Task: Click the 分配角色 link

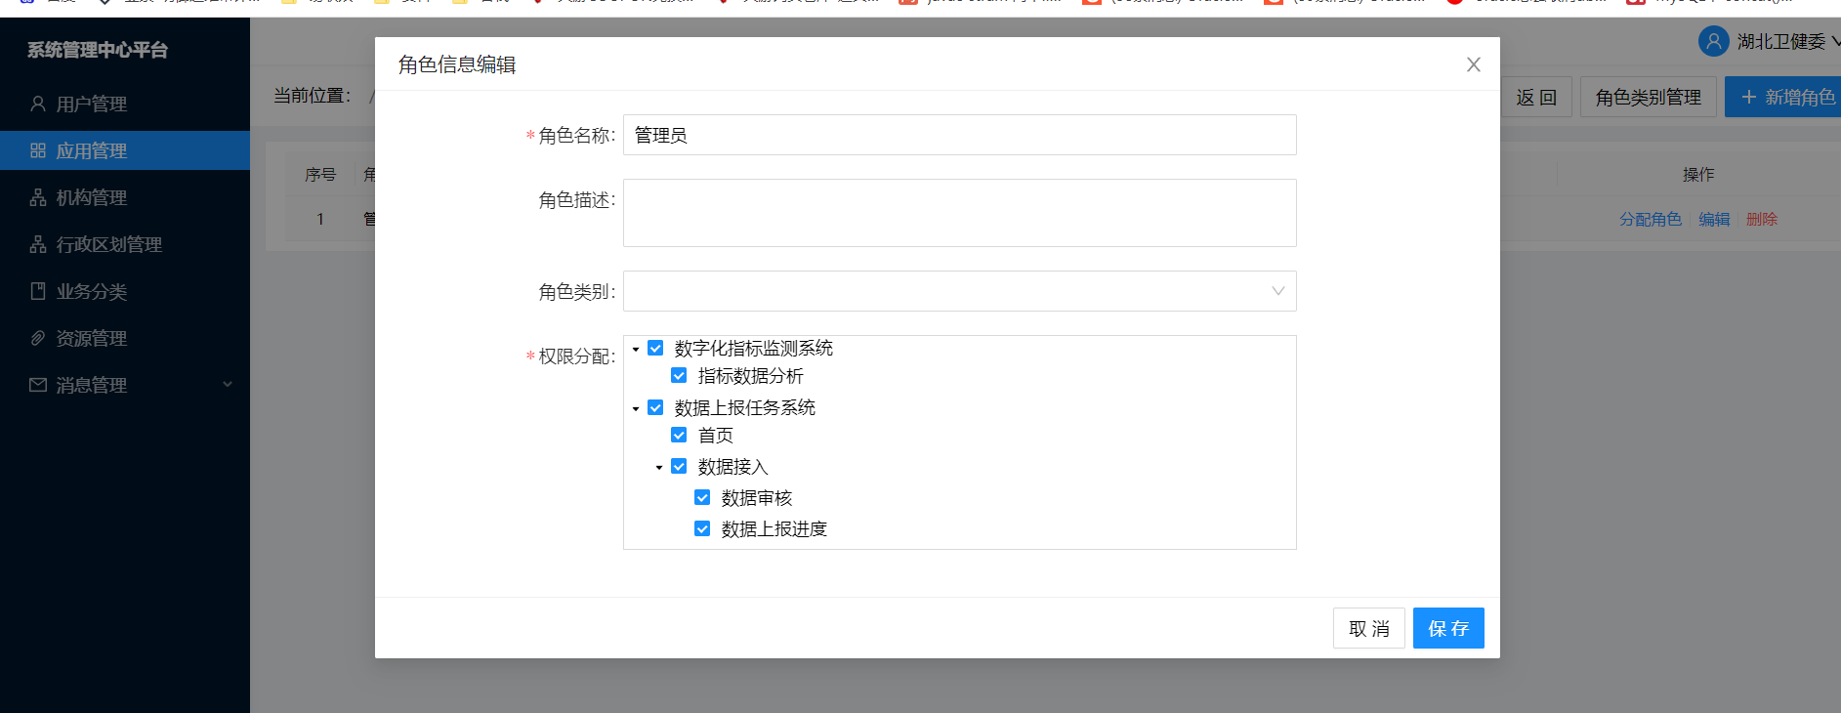Action: point(1651,219)
